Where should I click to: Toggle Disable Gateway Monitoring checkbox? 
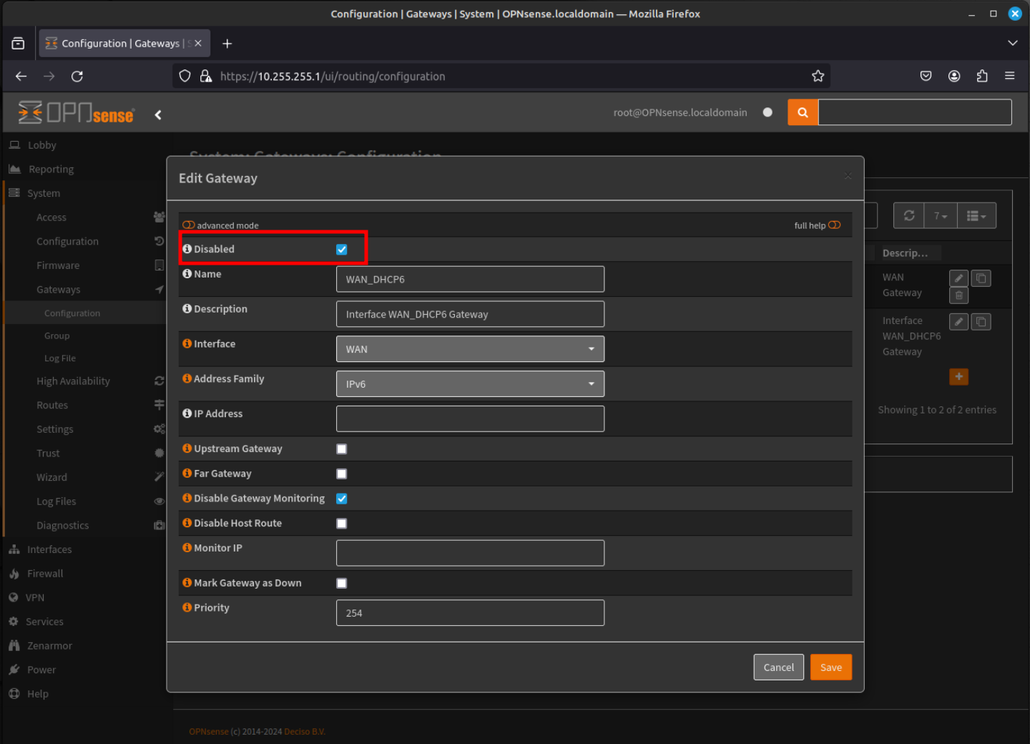coord(342,499)
